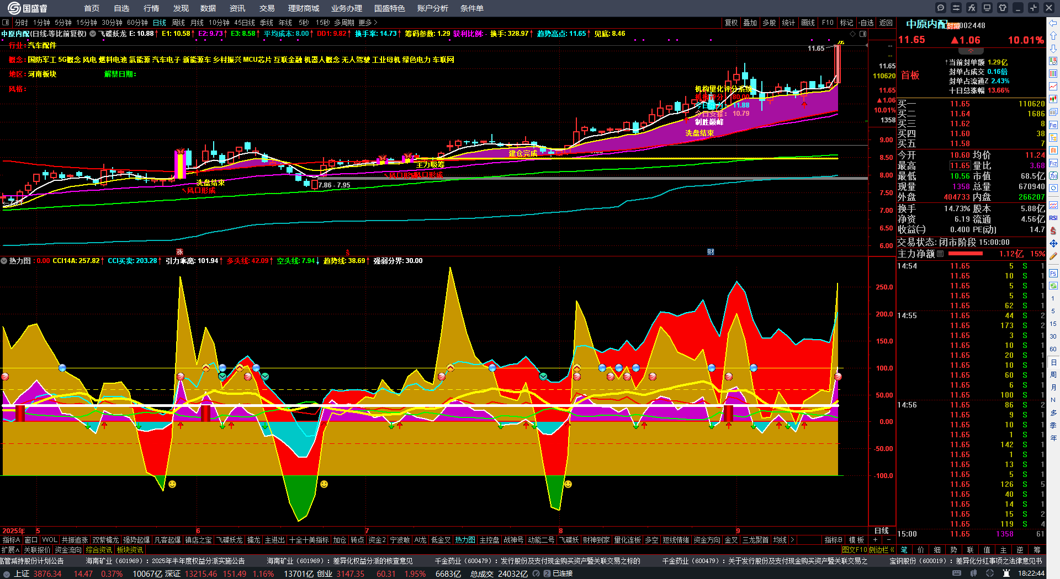
Task: Click the move cross-arrows icon in right sidebar
Action: point(1053,243)
